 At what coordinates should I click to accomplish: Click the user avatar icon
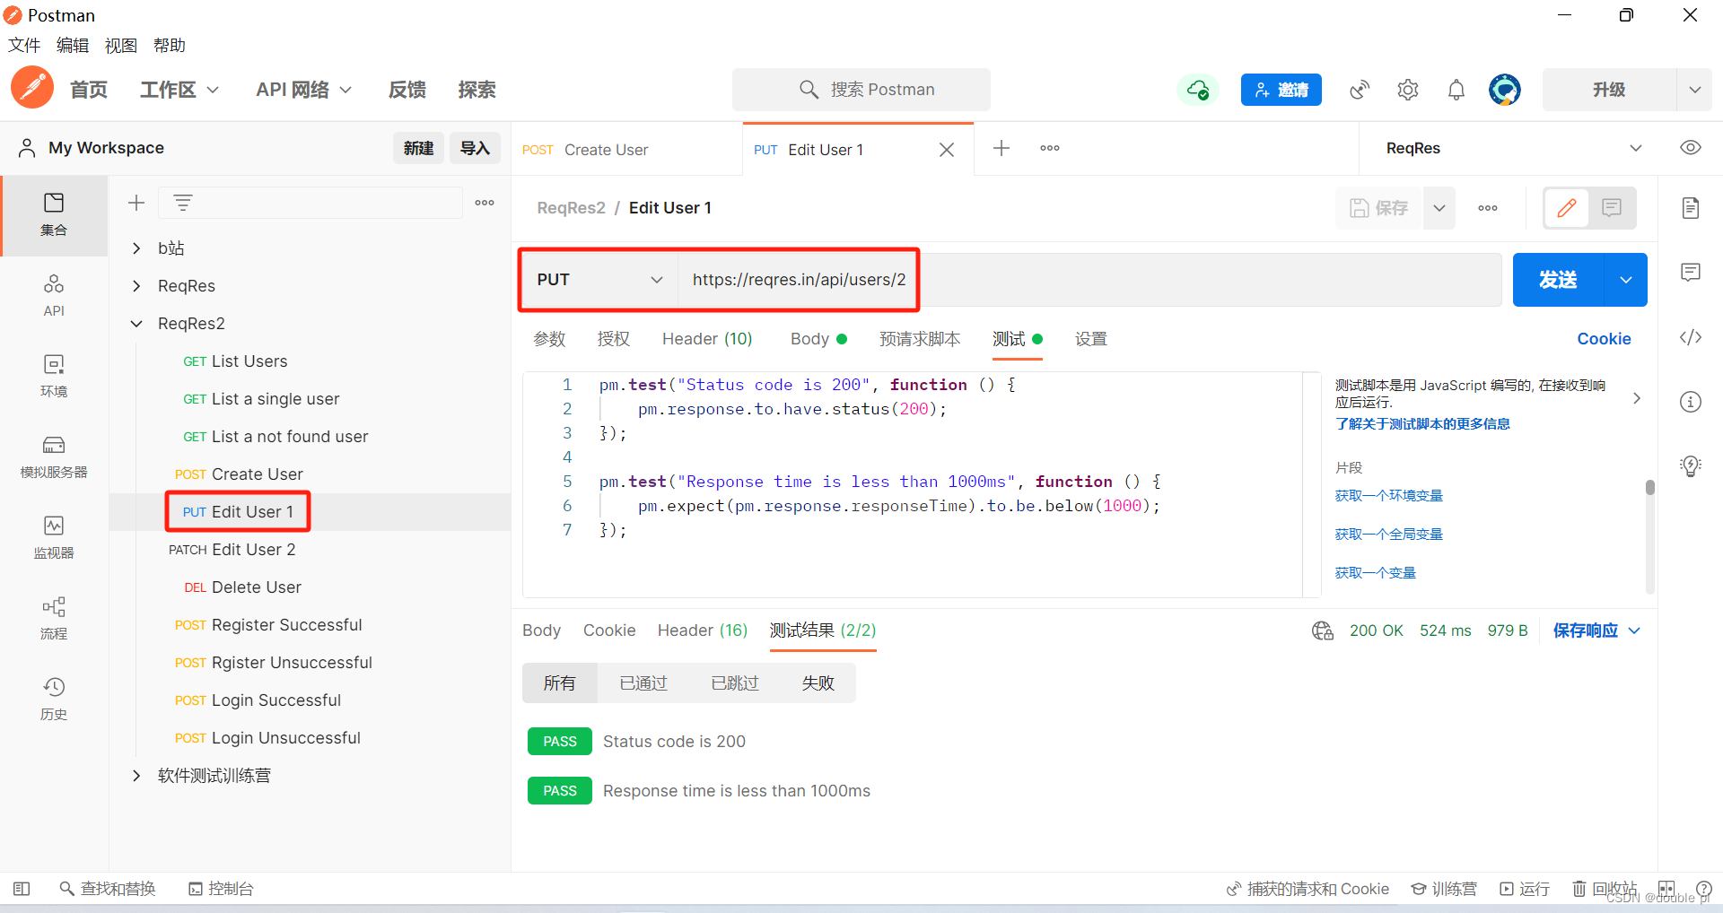1505,90
